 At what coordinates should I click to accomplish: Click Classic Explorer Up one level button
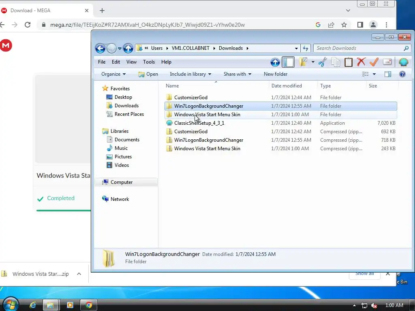click(275, 62)
